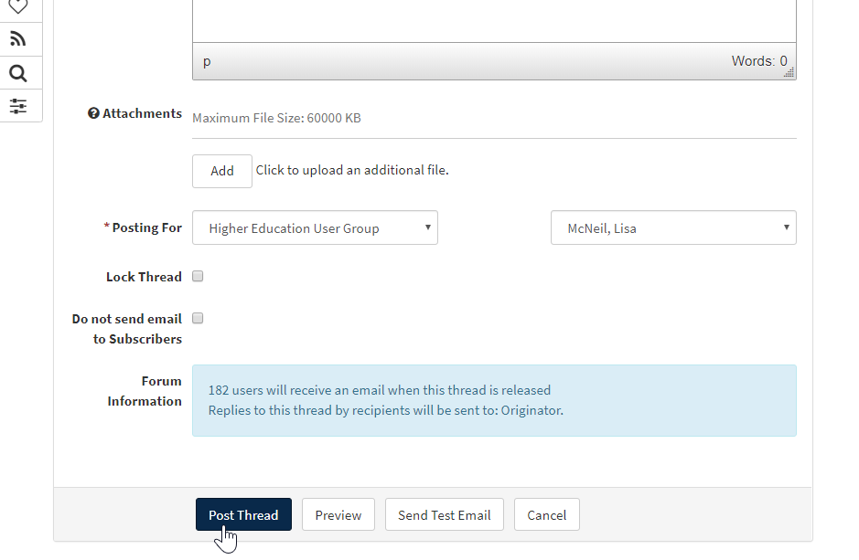The image size is (859, 560).
Task: Click the 'Click to upload an additional file' text
Action: click(x=352, y=170)
